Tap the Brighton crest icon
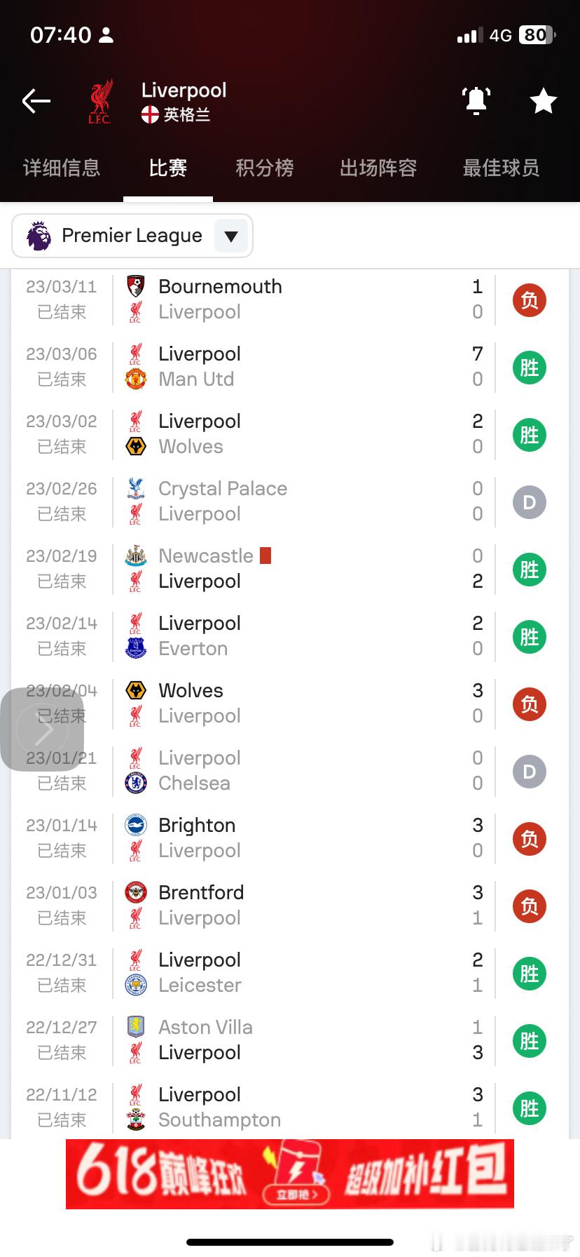Screen dimensions: 580x1257 [135, 825]
